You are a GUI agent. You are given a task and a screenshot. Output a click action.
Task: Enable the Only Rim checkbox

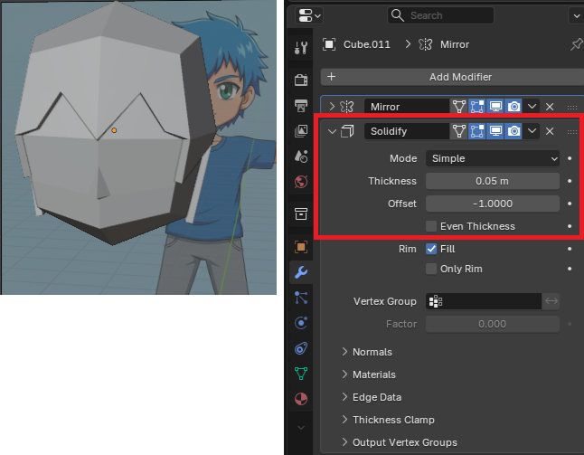[x=431, y=269]
